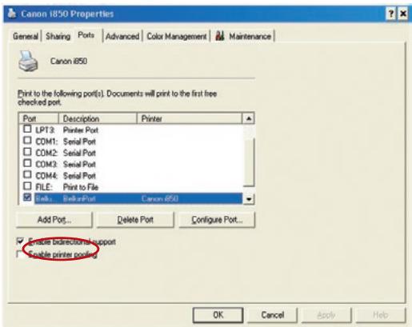Click port list scroll down arrow
The image size is (412, 327).
tap(249, 199)
